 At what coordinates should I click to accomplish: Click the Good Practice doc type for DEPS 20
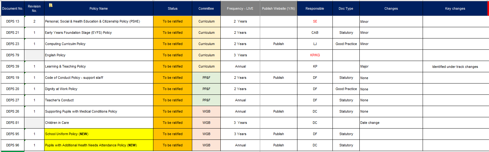(346, 89)
